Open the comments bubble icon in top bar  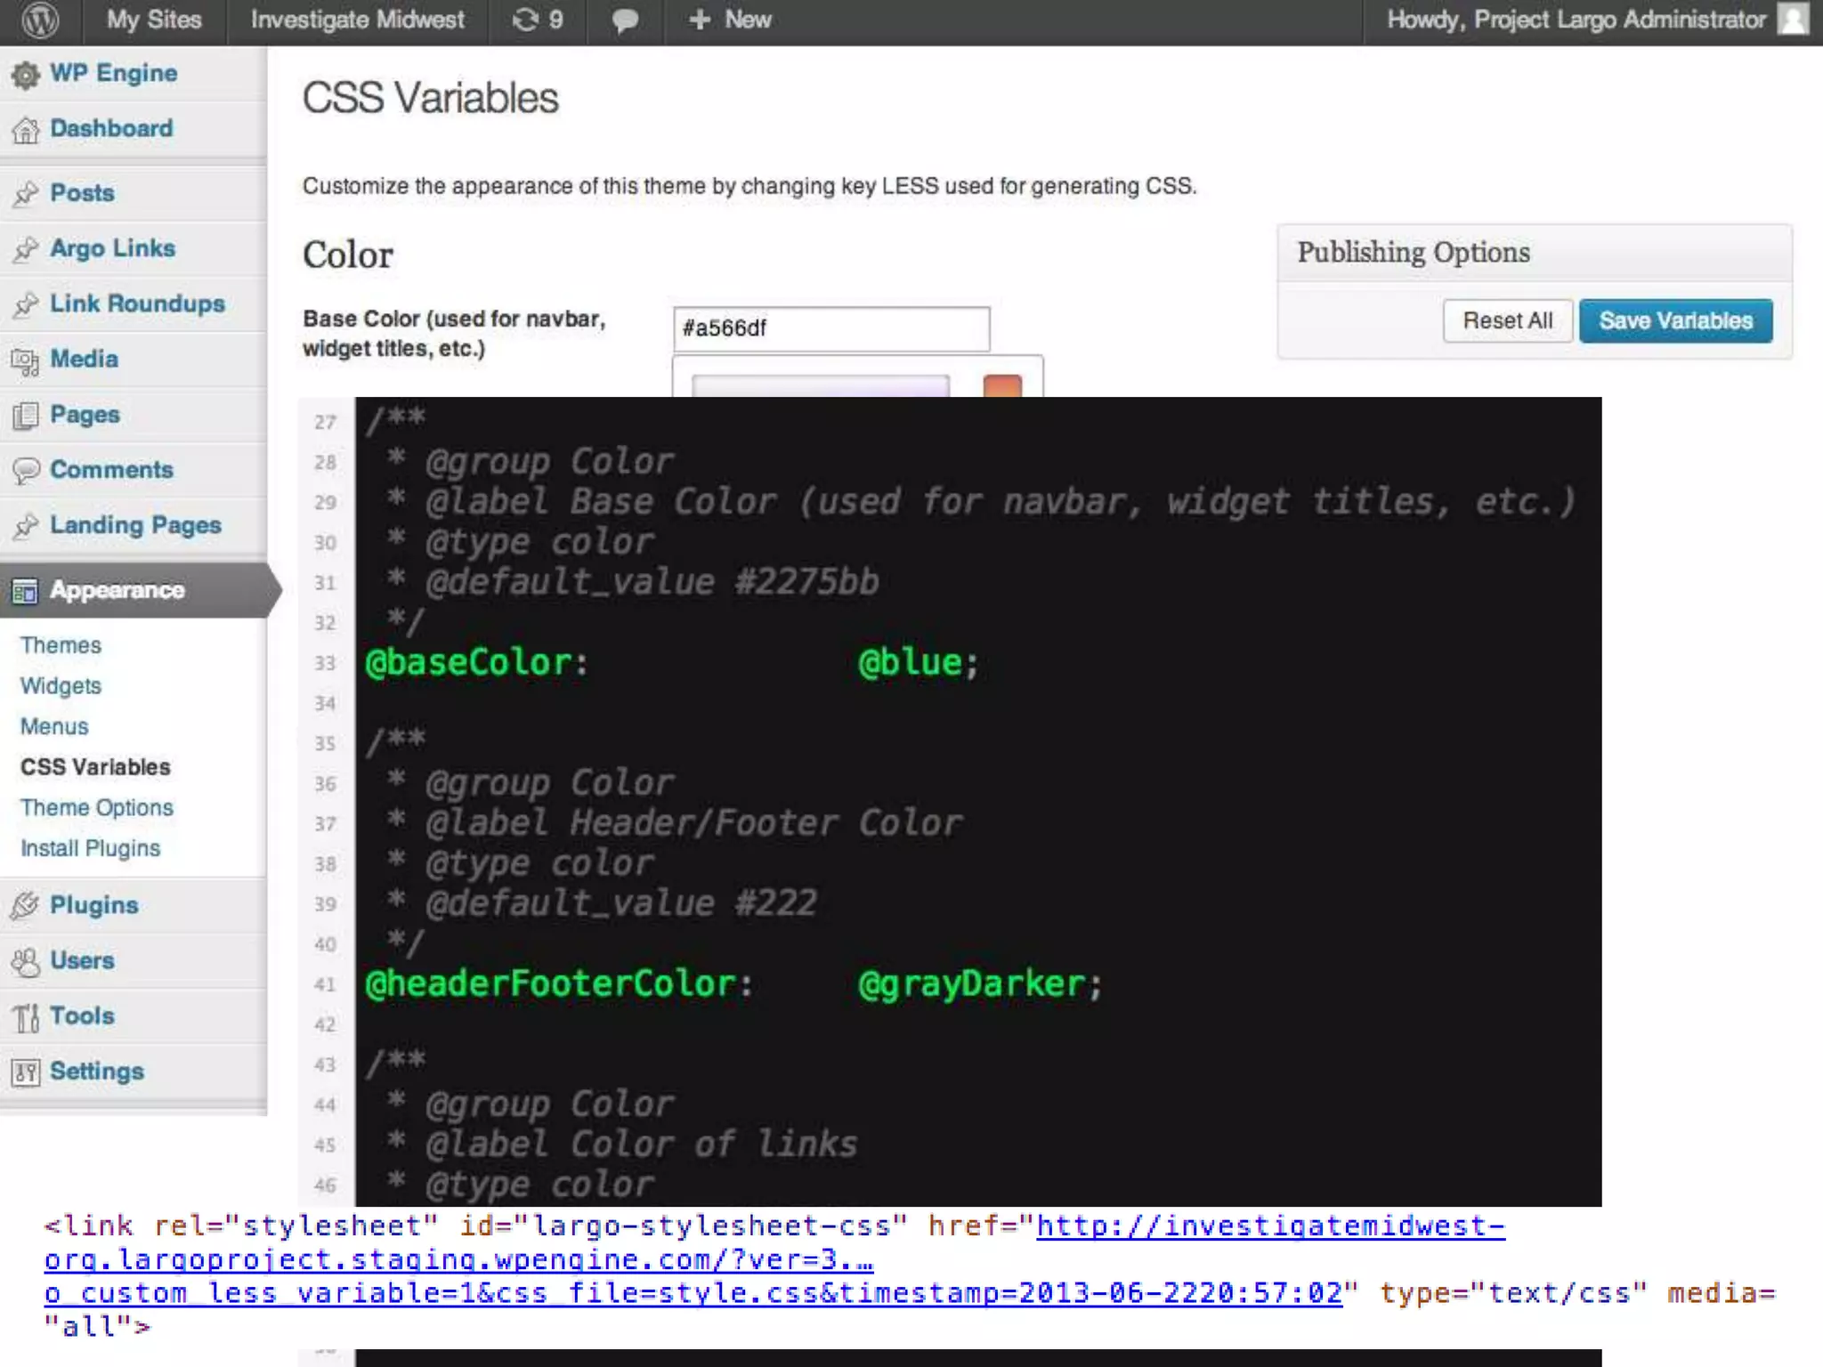pos(625,20)
